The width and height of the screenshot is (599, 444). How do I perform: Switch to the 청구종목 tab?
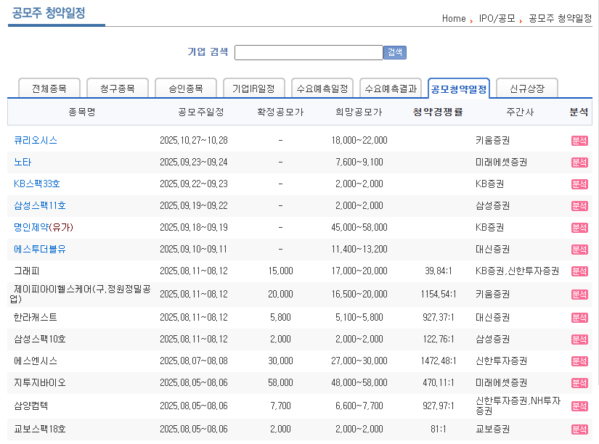click(x=118, y=89)
